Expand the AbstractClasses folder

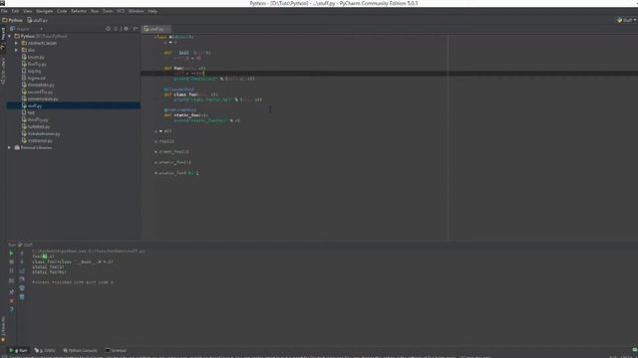coord(16,43)
